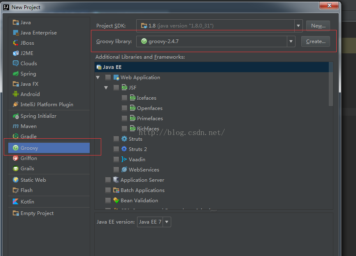Collapse the JSF tree node
356x256 pixels.
point(106,88)
